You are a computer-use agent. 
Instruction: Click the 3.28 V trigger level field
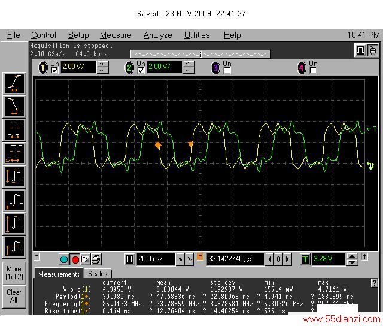[x=329, y=259]
